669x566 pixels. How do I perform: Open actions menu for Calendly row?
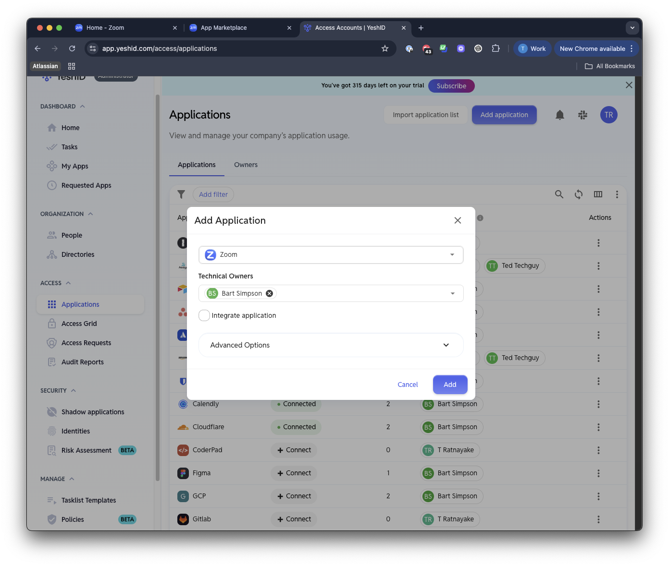click(598, 404)
